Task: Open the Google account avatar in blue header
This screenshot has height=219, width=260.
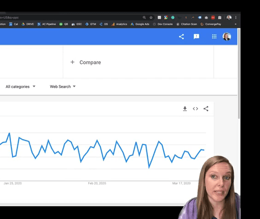Action: pos(227,36)
